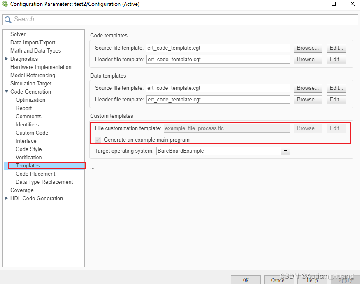This screenshot has height=284, width=360.
Task: Collapse the Code Generation tree node
Action: [x=7, y=92]
